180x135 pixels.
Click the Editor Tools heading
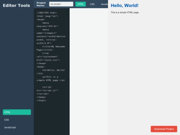(16, 5)
